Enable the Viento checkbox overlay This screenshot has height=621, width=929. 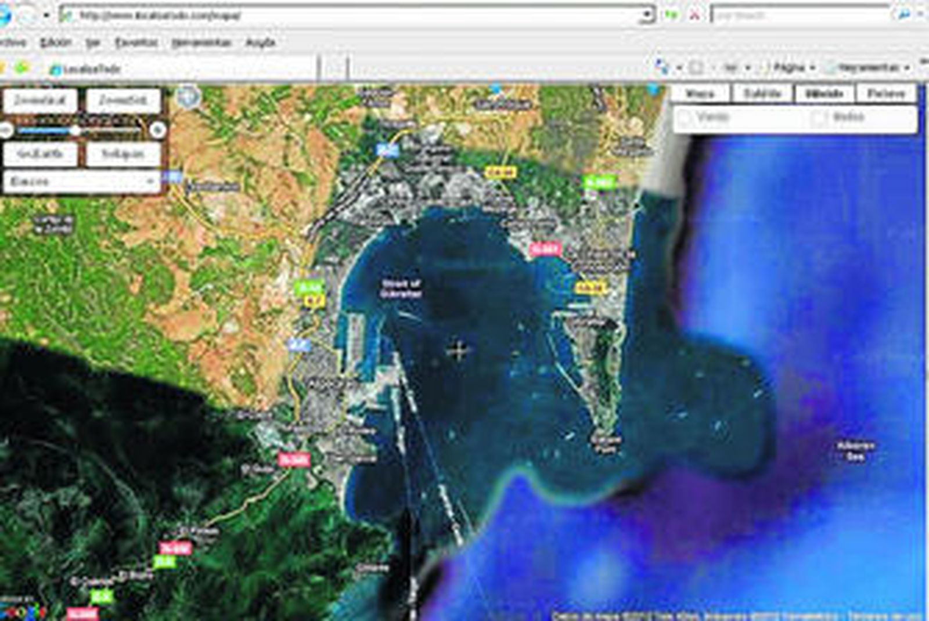685,117
